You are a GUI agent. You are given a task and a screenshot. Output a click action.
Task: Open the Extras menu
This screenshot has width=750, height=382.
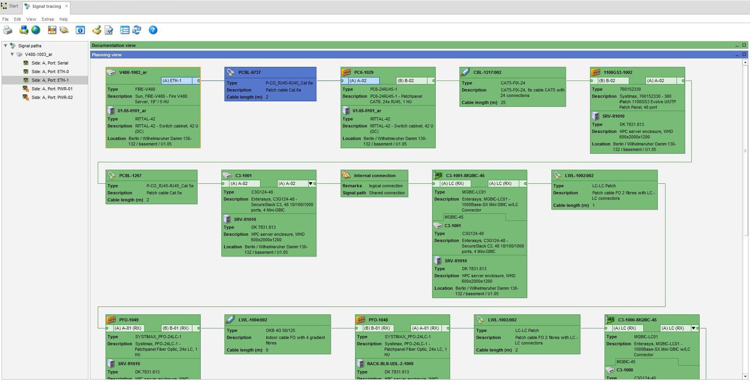pyautogui.click(x=48, y=19)
